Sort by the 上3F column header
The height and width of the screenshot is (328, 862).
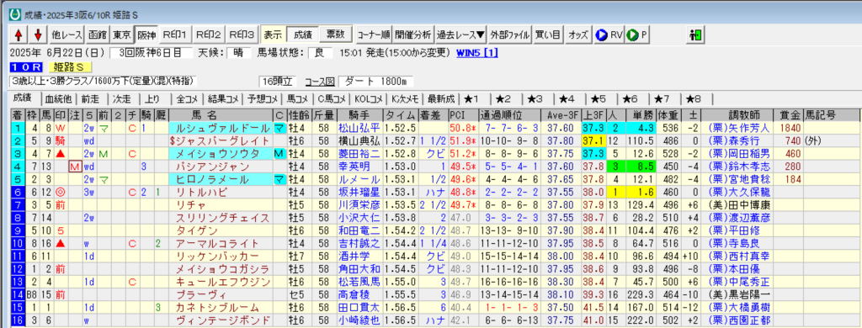point(593,115)
